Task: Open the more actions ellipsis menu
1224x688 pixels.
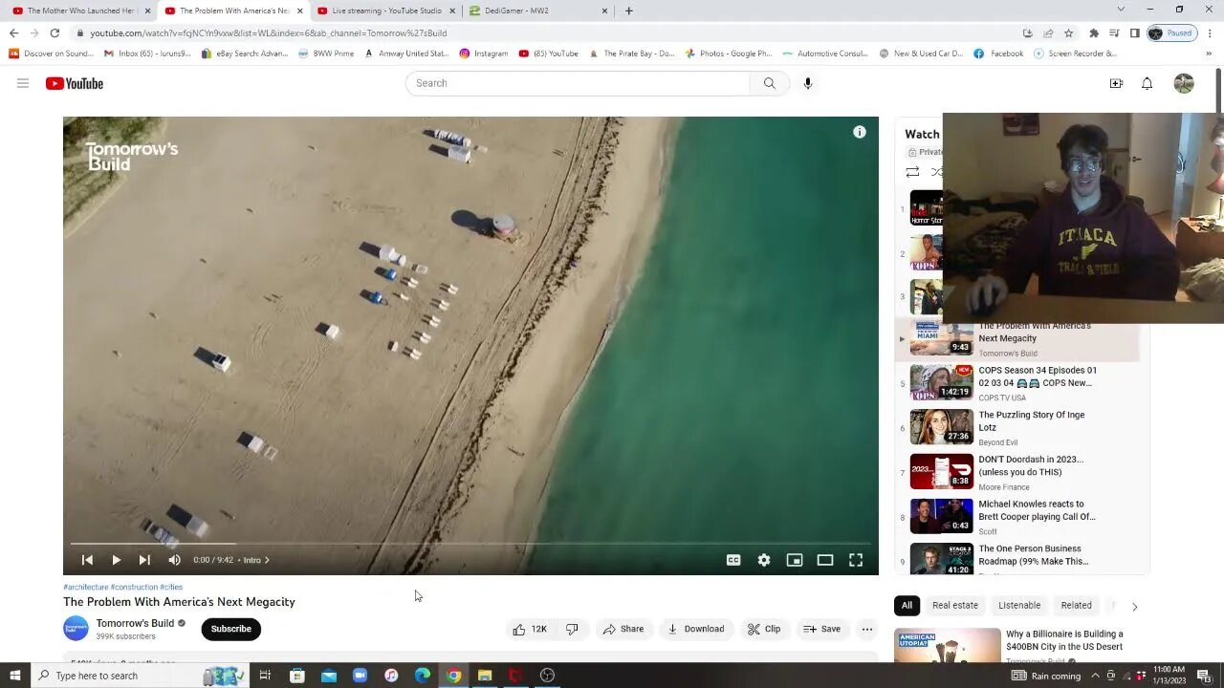Action: pyautogui.click(x=866, y=629)
